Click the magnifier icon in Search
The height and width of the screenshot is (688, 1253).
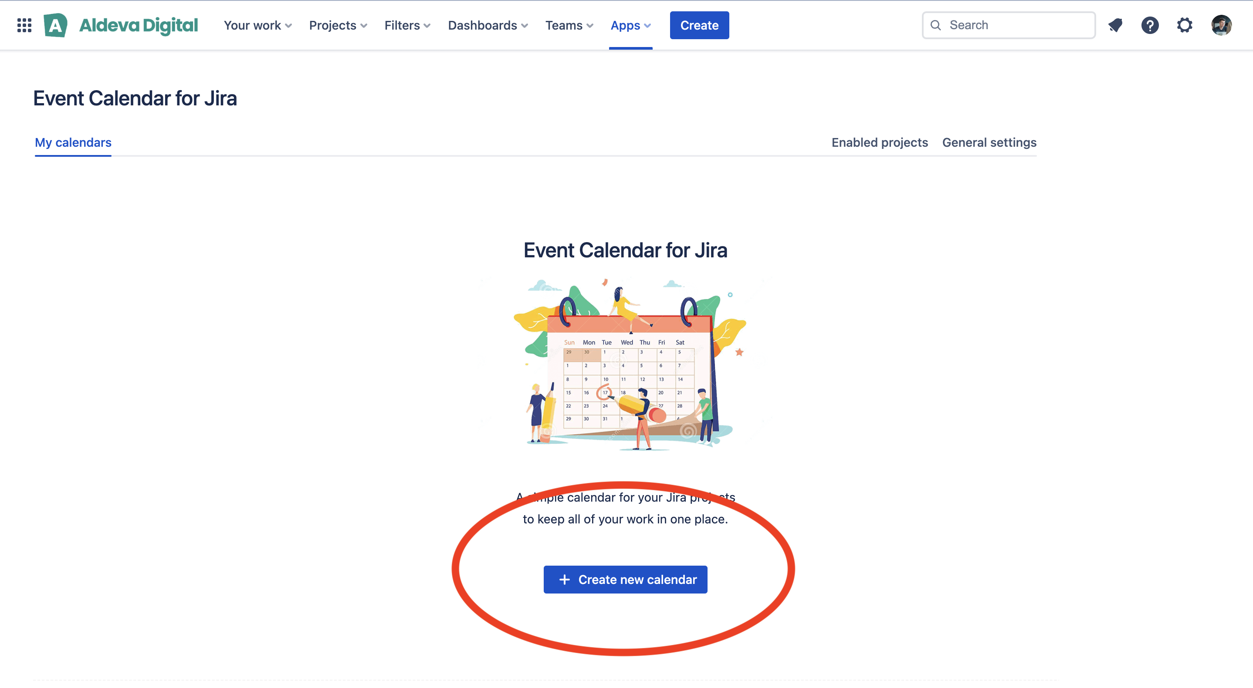pos(935,25)
